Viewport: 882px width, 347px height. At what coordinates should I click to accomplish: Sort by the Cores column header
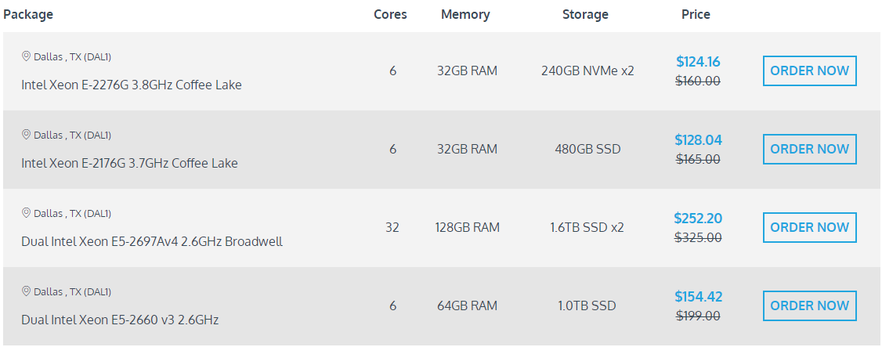pos(390,14)
